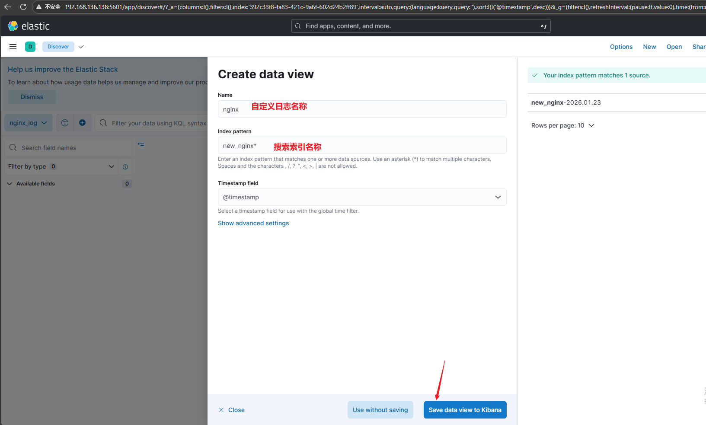Open the nginx_log data view dropdown
Image resolution: width=706 pixels, height=425 pixels.
tap(29, 123)
